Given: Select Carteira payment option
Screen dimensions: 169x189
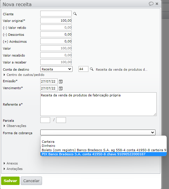Looking at the screenshot, I should (x=104, y=142).
